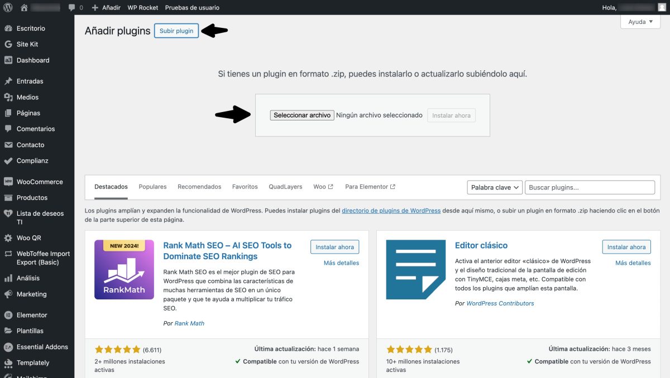Open Más detalles for Editor clásico
Image resolution: width=670 pixels, height=378 pixels.
click(633, 262)
